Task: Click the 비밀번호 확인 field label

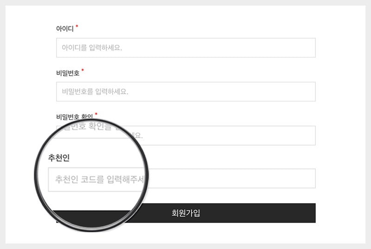Action: (74, 116)
